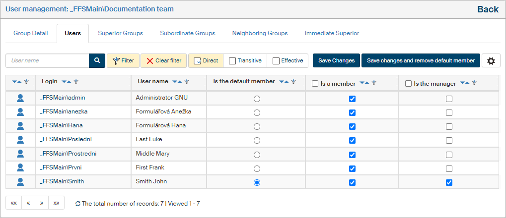This screenshot has height=218, width=506.
Task: Click filter funnel in Is the manager column
Action: coord(474,83)
